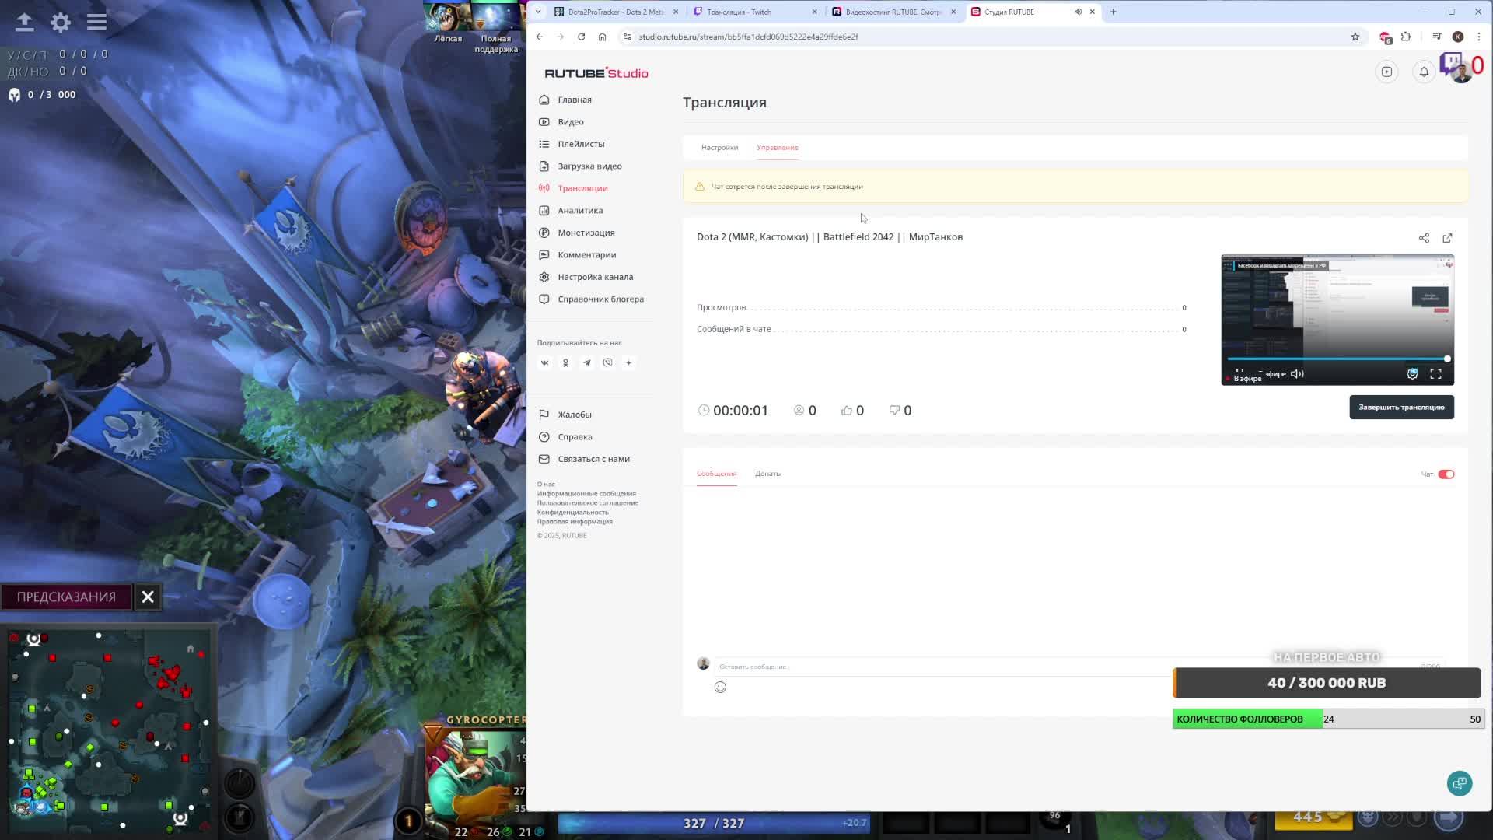Pause the preview player
This screenshot has height=840, width=1493.
(x=1240, y=373)
